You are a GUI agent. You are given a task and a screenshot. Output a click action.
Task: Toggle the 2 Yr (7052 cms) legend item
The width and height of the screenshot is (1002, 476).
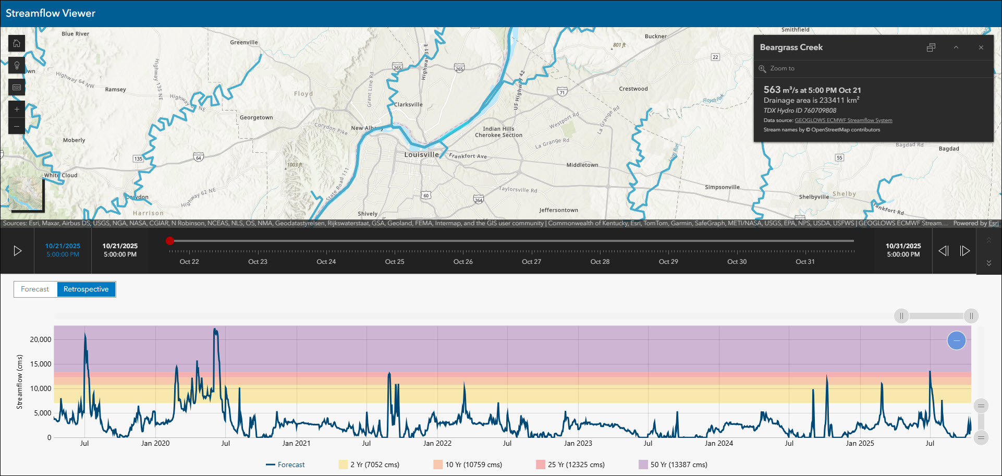coord(369,465)
